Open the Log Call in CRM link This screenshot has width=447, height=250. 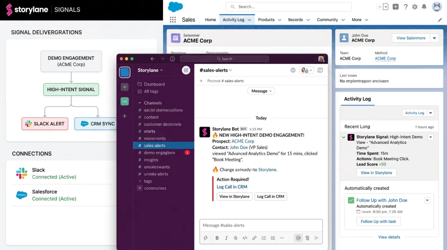232,187
